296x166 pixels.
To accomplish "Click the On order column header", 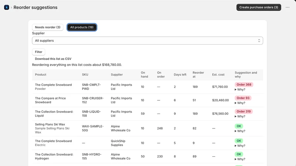I will pos(161,75).
